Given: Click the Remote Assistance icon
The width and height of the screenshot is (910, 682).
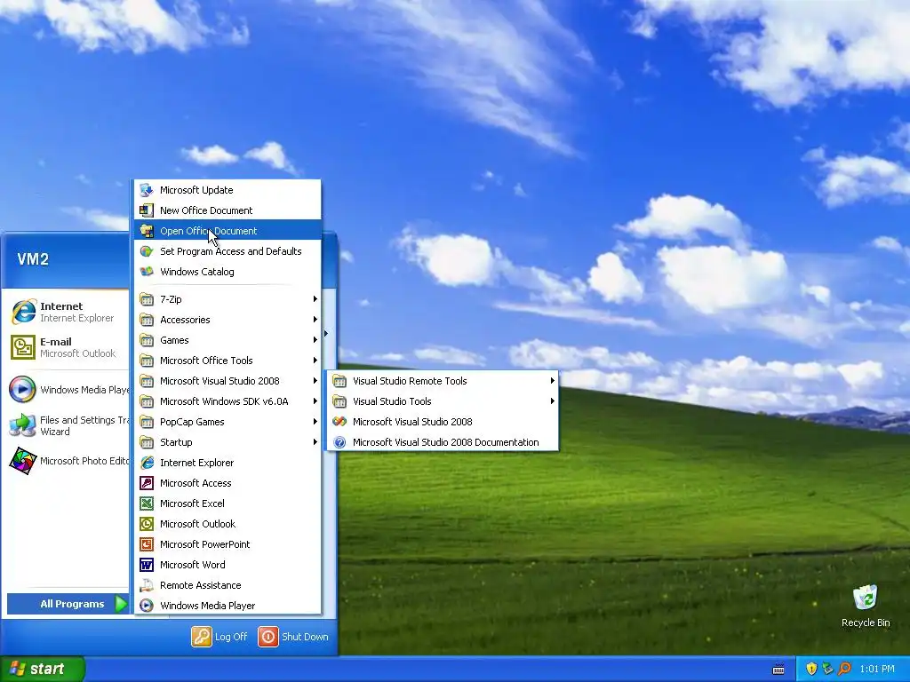Looking at the screenshot, I should point(147,585).
